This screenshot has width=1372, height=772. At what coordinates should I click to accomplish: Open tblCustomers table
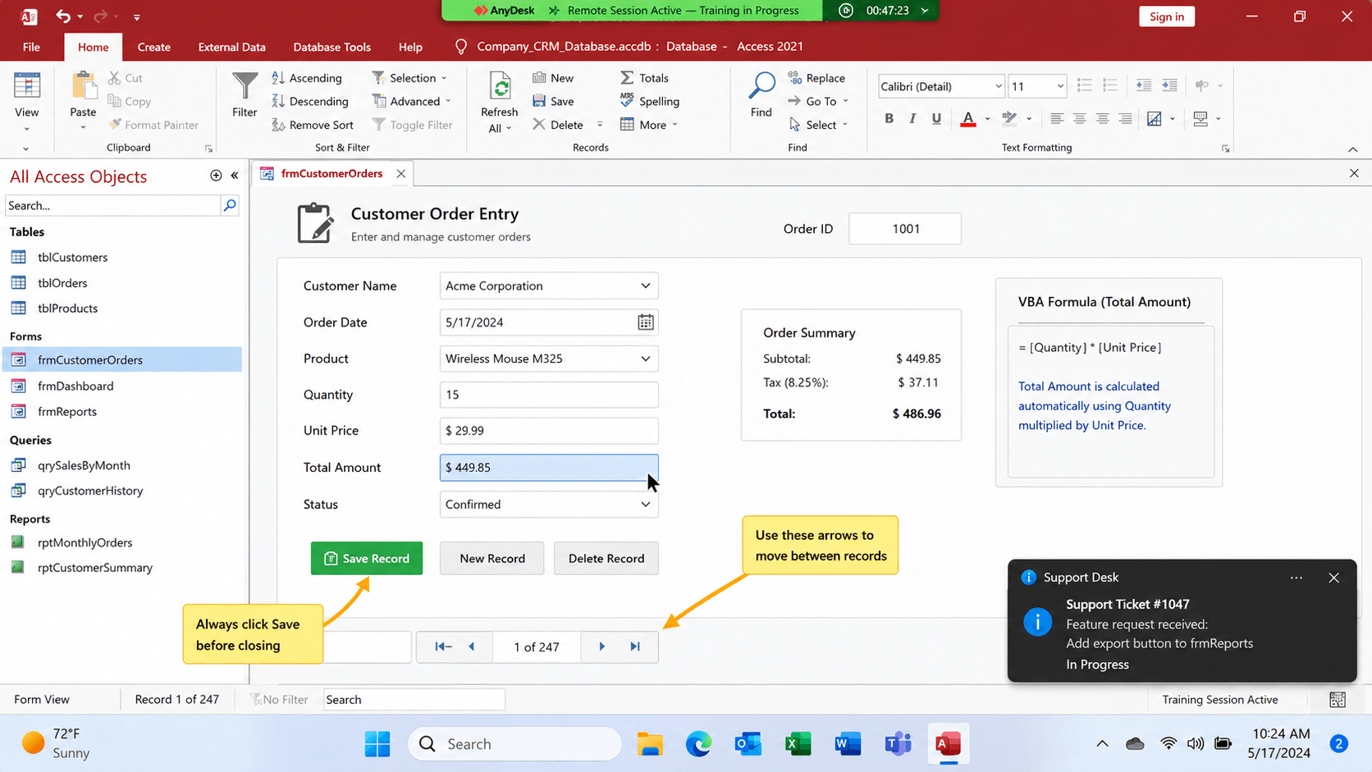[x=72, y=258]
